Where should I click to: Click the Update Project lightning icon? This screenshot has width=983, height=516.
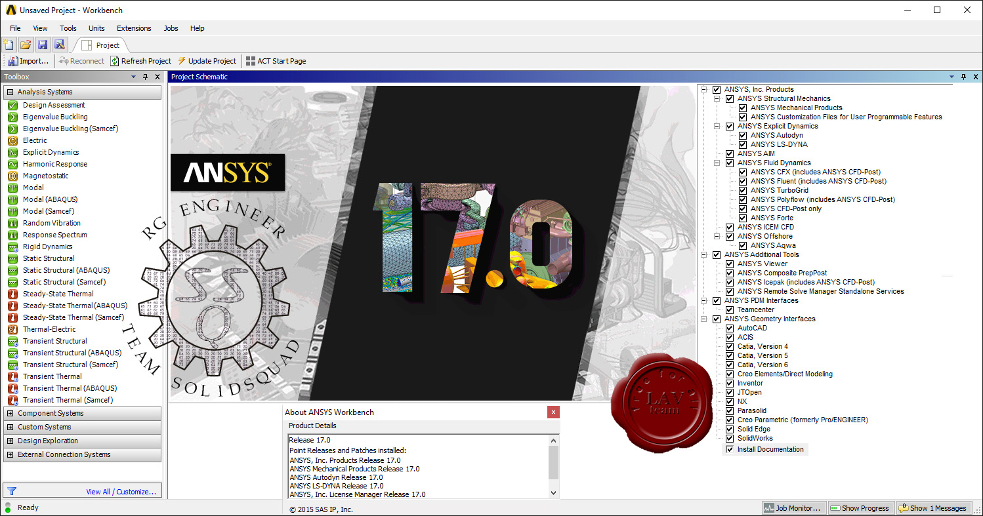click(x=182, y=61)
